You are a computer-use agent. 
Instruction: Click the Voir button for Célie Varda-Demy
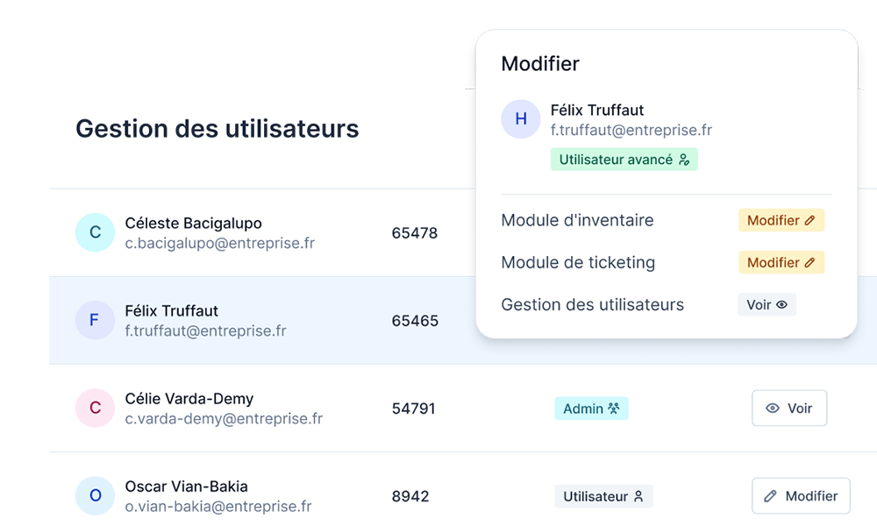click(x=789, y=408)
